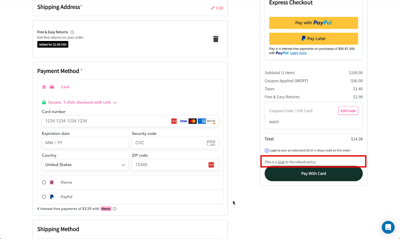This screenshot has width=400, height=239.
Task: Click the shop credit coin icon
Action: point(267,150)
